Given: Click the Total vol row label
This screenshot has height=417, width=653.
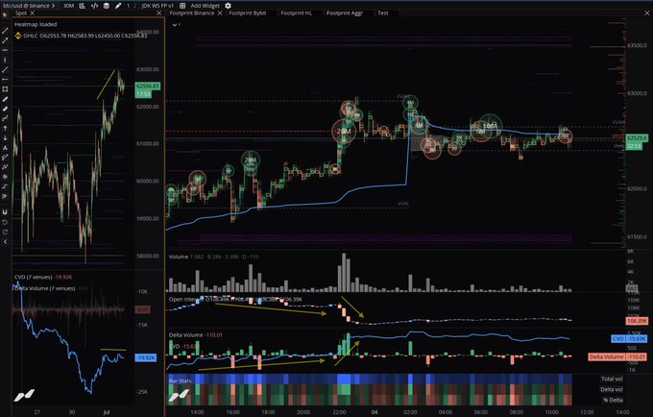Looking at the screenshot, I should click(x=612, y=380).
